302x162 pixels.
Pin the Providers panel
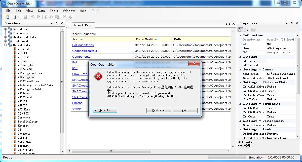tap(57, 23)
